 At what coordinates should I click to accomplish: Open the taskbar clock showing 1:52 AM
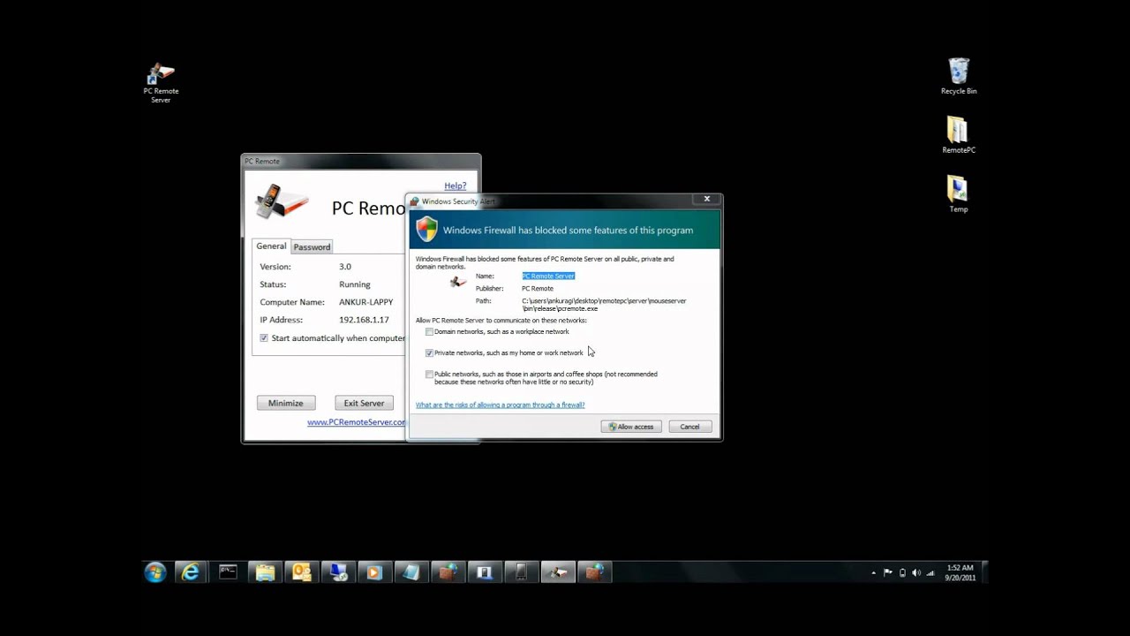coord(960,572)
